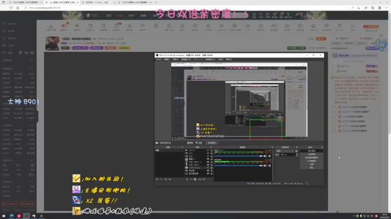Toggle visibility of 视频采集设备 source
The image size is (391, 219).
pyautogui.click(x=208, y=168)
